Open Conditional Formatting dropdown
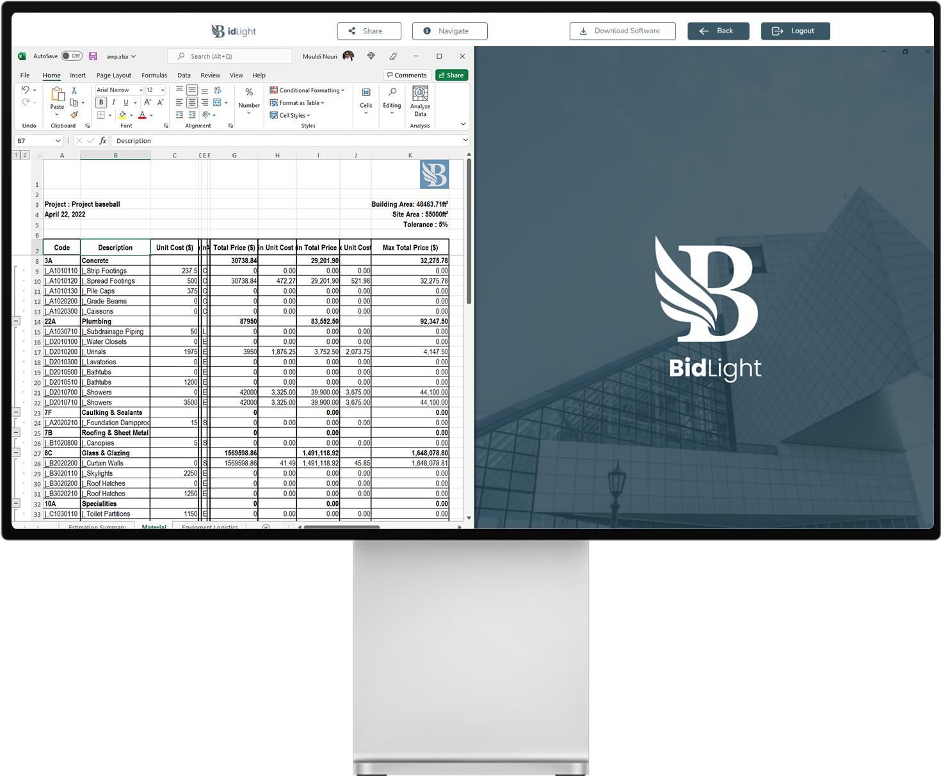 click(307, 90)
